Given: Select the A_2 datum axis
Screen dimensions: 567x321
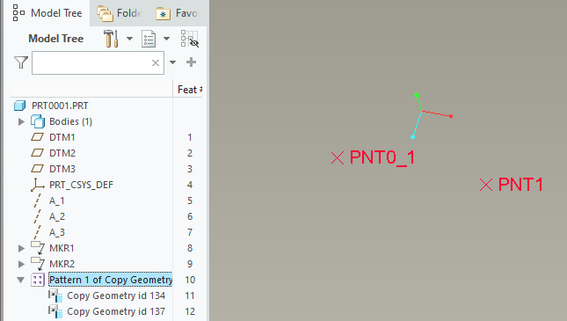Looking at the screenshot, I should [57, 216].
